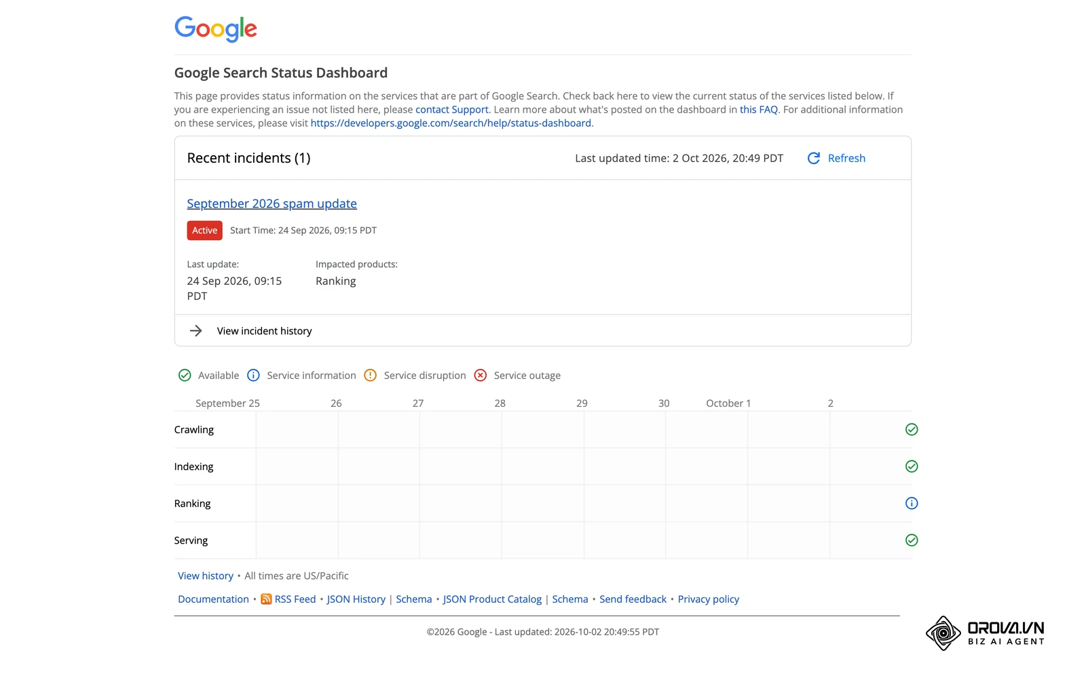This screenshot has height=678, width=1086.
Task: Open the RSS Feed link
Action: [x=295, y=599]
